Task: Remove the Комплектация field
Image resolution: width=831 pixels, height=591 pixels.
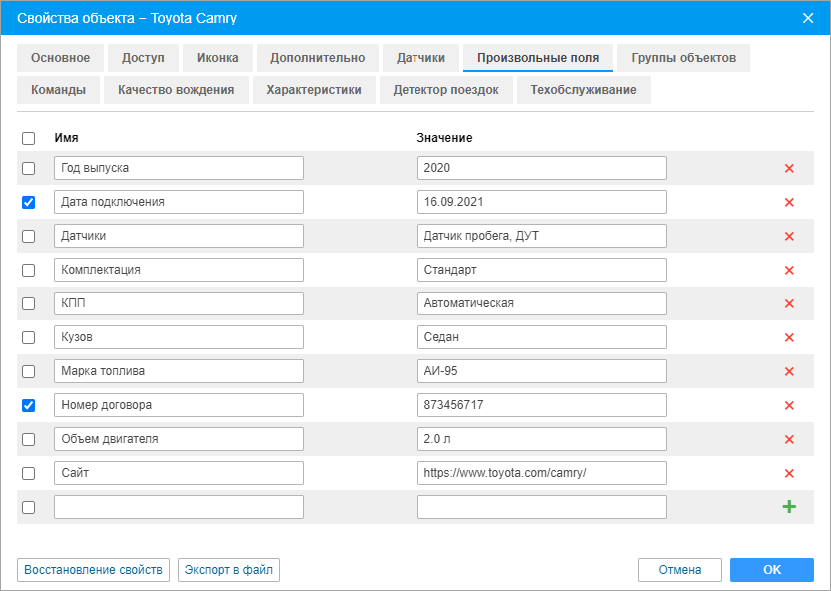Action: coord(789,270)
